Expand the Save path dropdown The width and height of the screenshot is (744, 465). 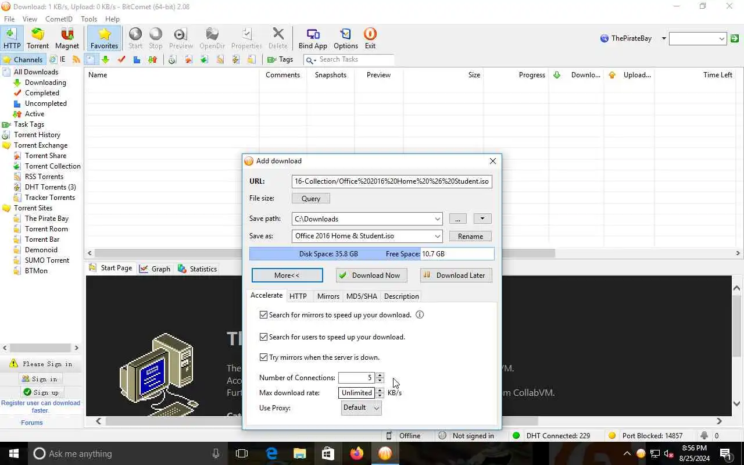point(437,219)
